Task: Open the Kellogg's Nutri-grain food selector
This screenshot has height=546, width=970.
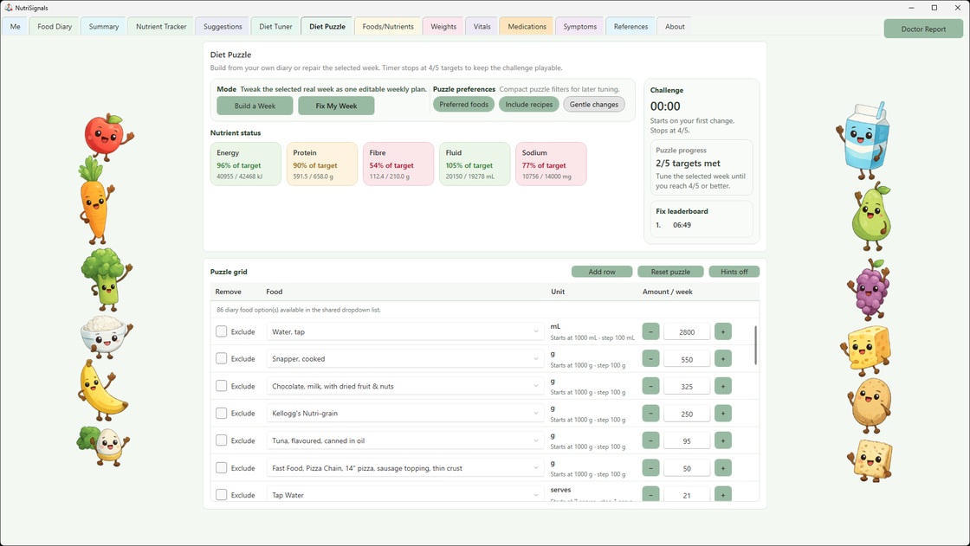Action: (x=404, y=413)
